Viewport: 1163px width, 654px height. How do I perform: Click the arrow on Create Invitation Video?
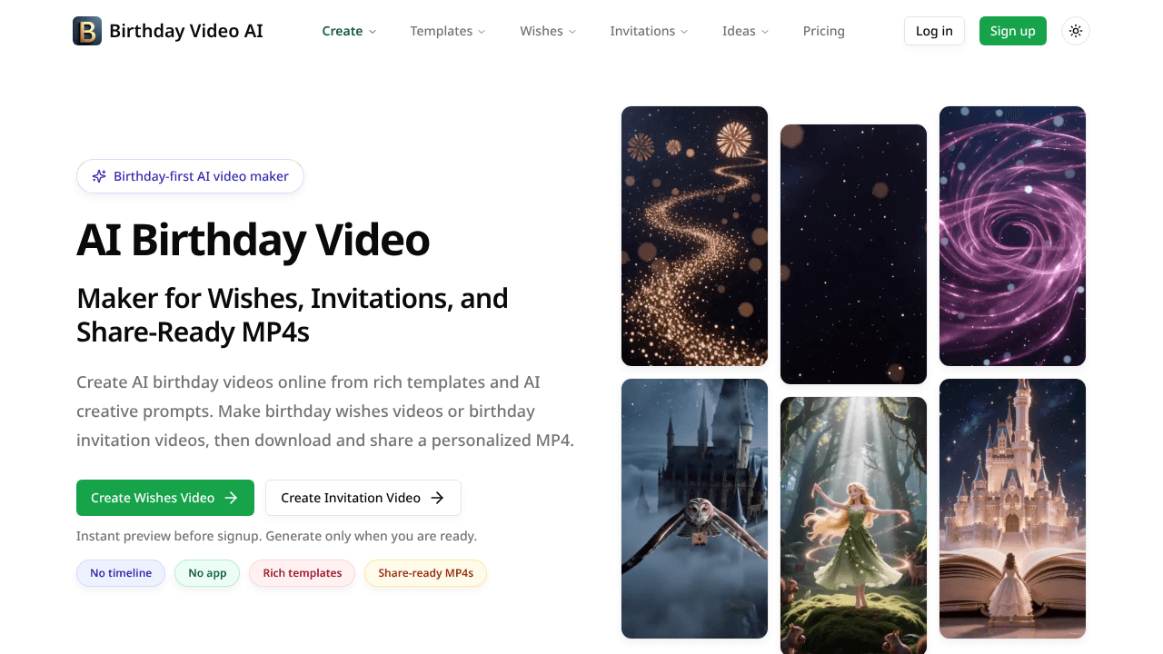437,498
